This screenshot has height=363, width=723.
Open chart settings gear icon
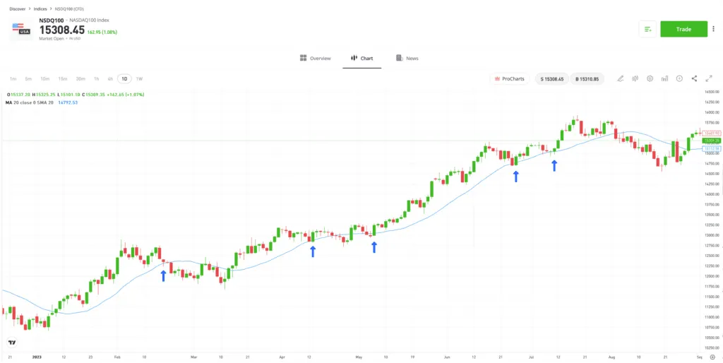650,79
